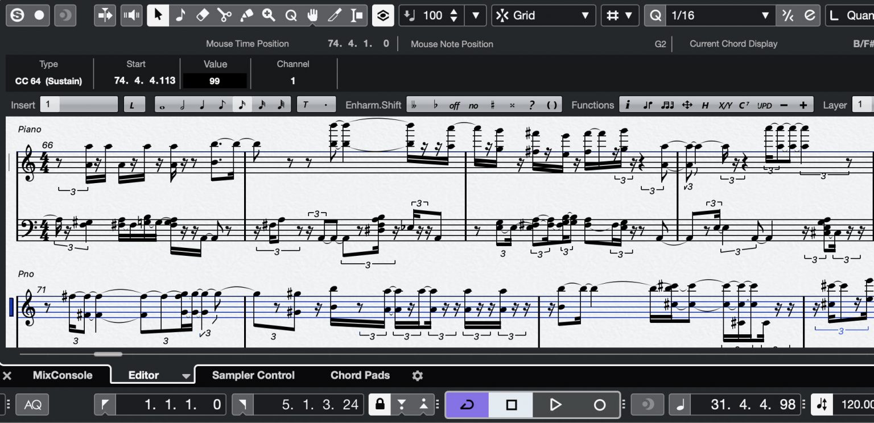
Task: Activate the Zoom tool
Action: pos(269,15)
